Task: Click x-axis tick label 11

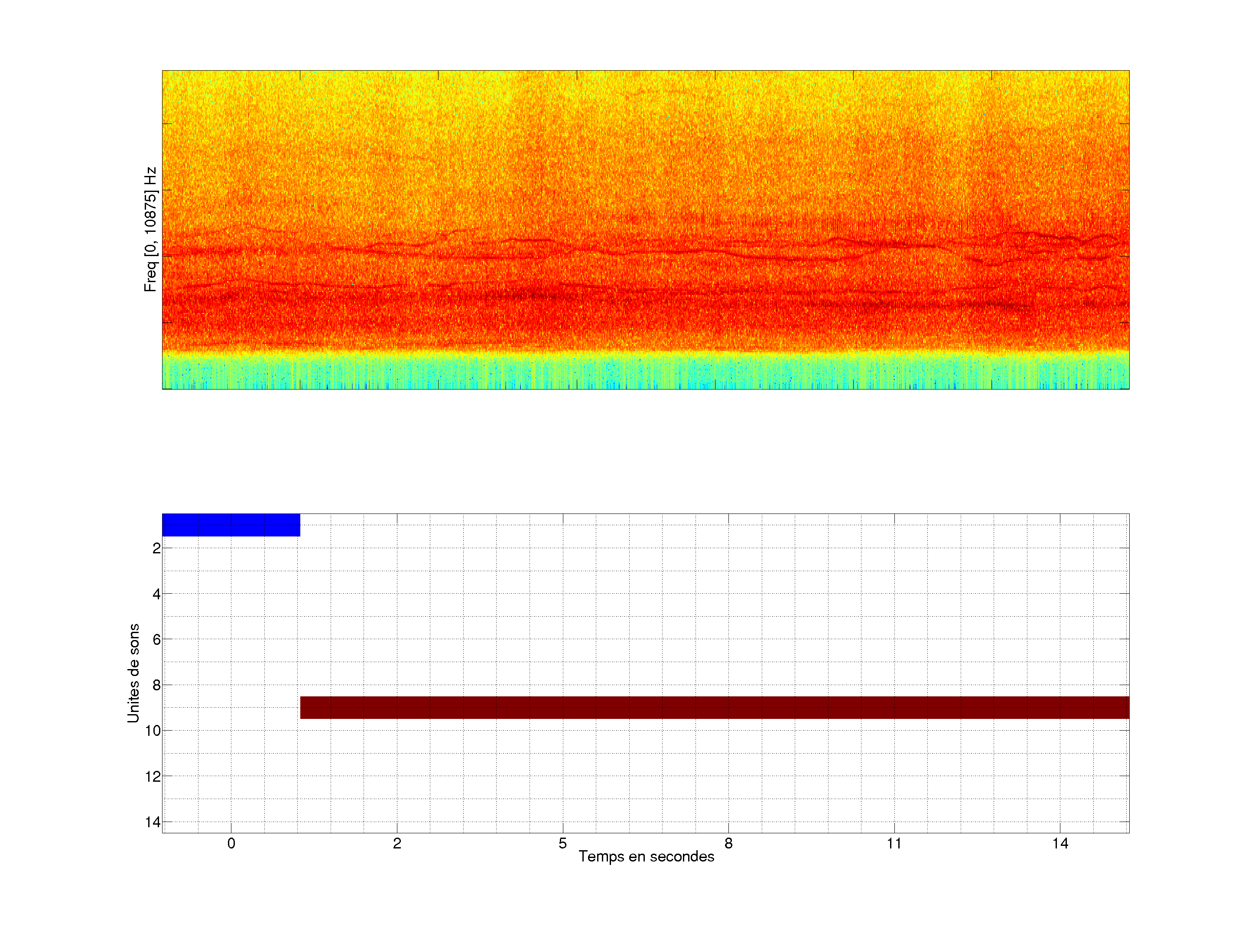Action: [894, 843]
